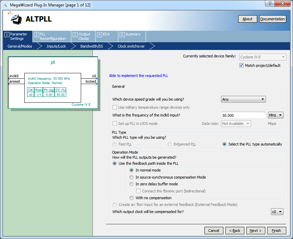
Task: Toggle Use military temperature range devices only
Action: pos(115,107)
